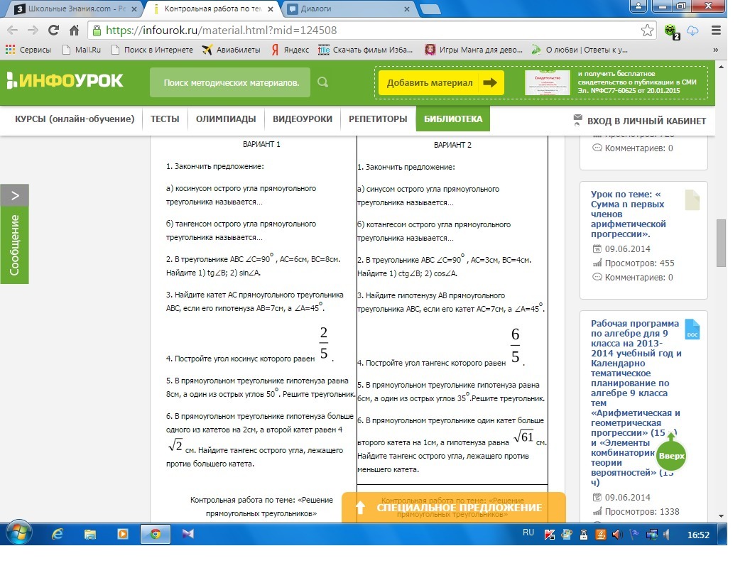
Task: Open the ОЛИМПИАДЫ menu item
Action: pyautogui.click(x=226, y=119)
